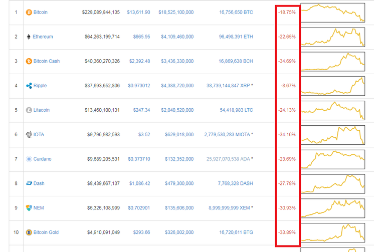Click the Cardano logo icon
385x252 pixels.
point(29,159)
